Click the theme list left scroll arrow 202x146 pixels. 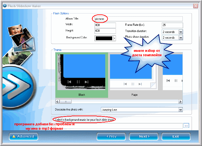coord(58,101)
